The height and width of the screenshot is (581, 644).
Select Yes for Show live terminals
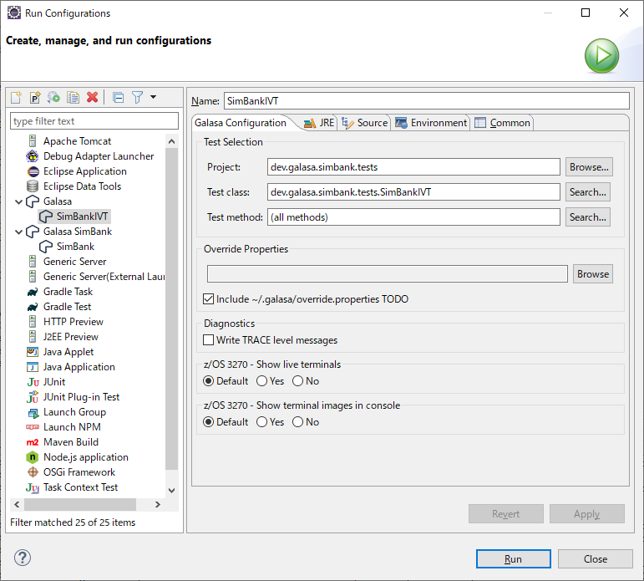pyautogui.click(x=261, y=381)
